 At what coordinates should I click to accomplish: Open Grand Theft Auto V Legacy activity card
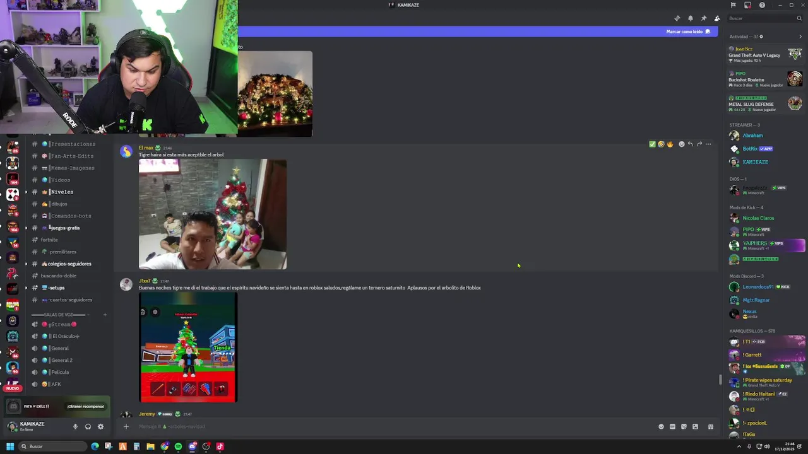point(765,55)
